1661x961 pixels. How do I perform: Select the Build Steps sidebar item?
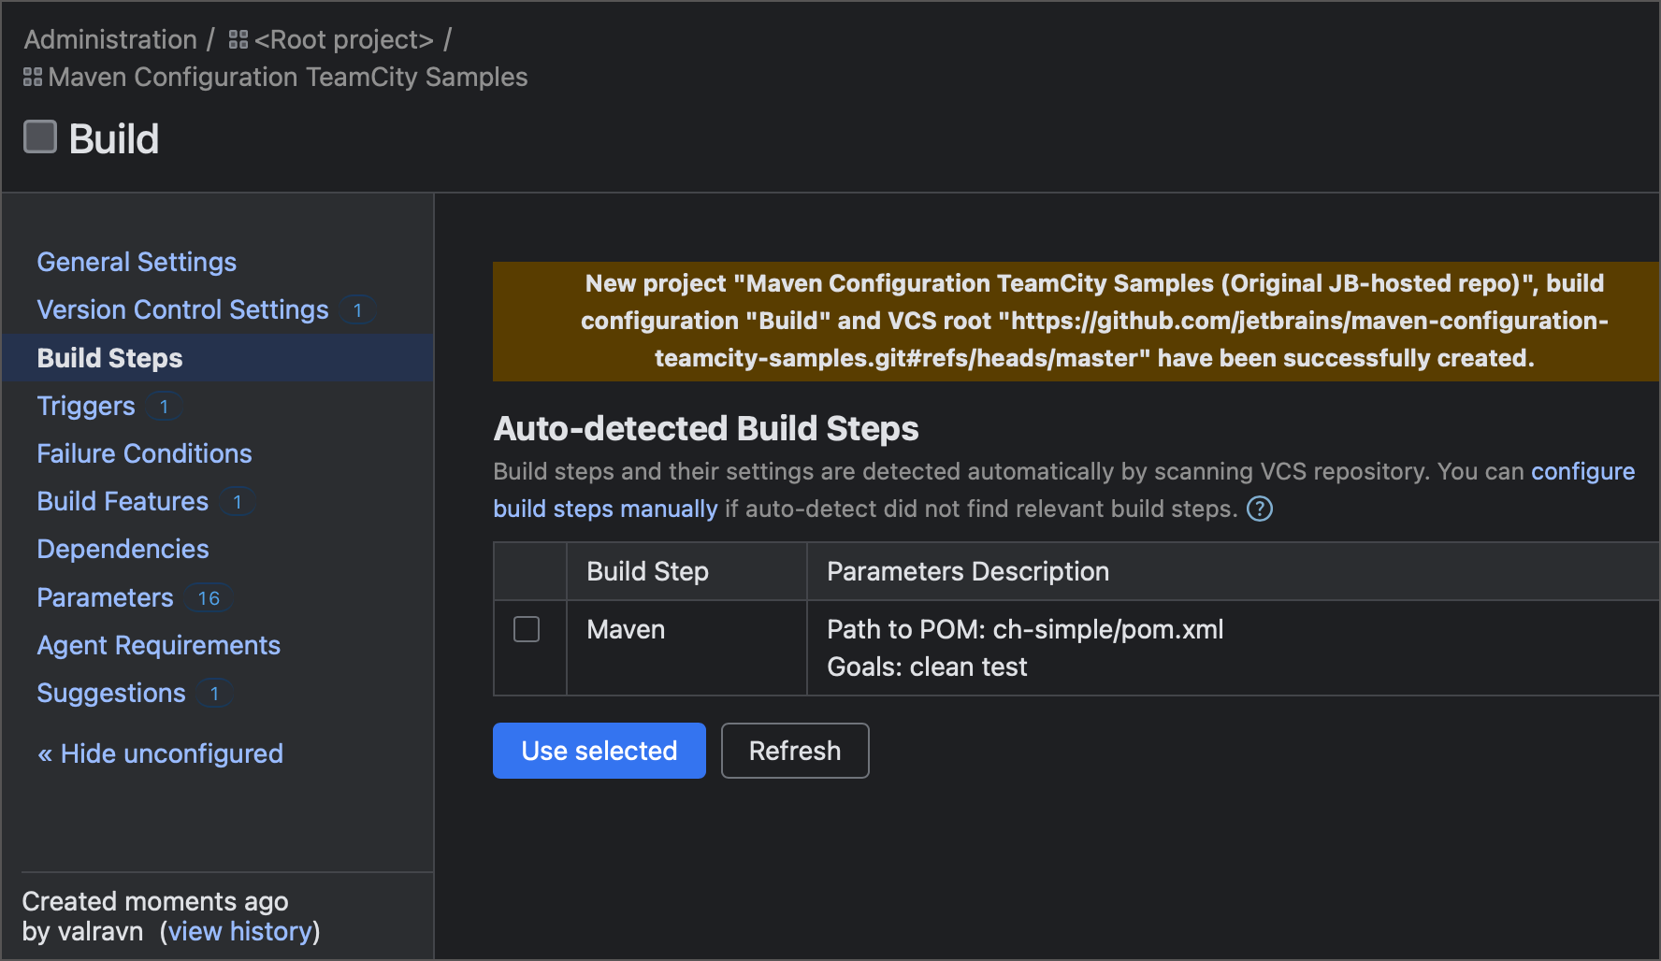tap(109, 358)
